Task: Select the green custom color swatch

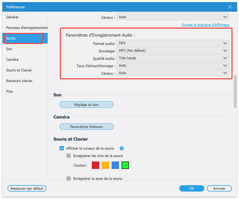Action: click(125, 165)
